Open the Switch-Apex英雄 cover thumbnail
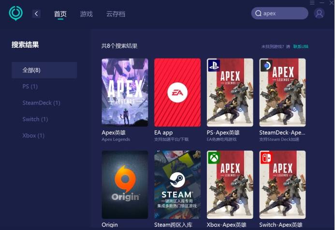Viewport: 335px width, 230px height. [282, 184]
